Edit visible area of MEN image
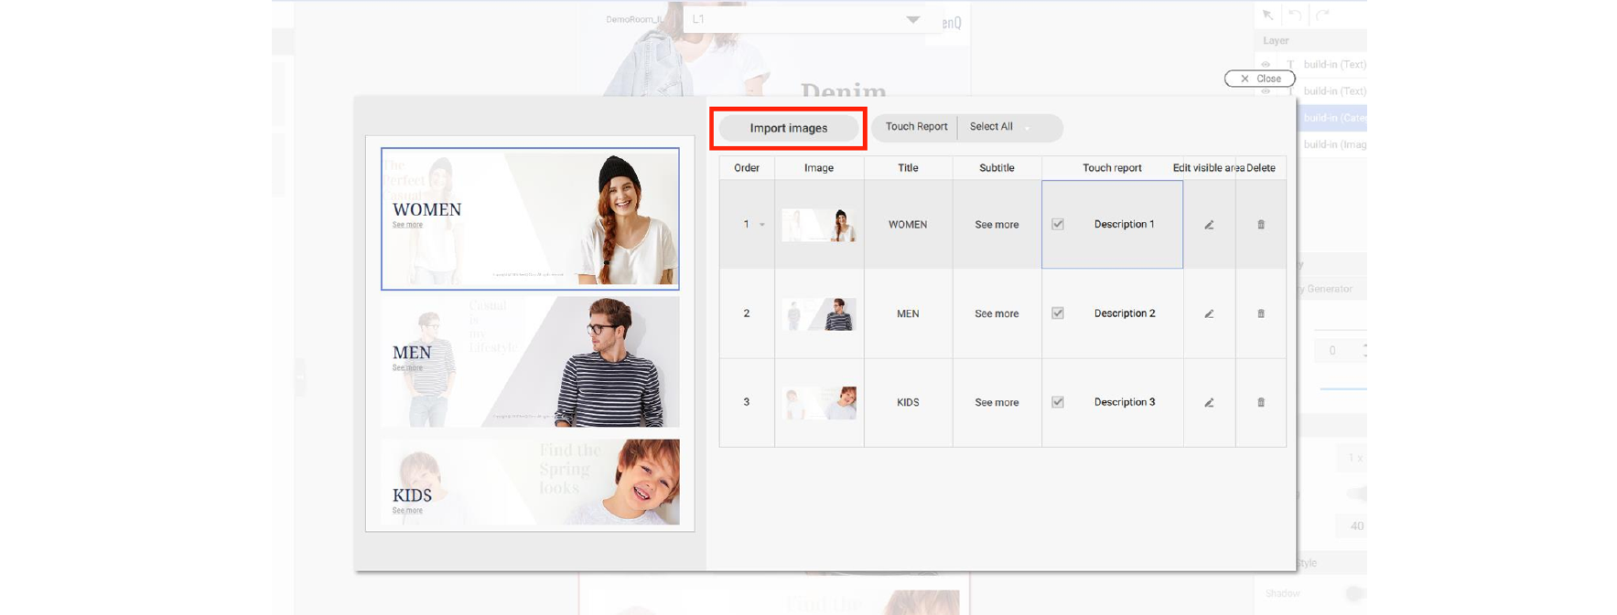This screenshot has width=1617, height=615. tap(1209, 313)
